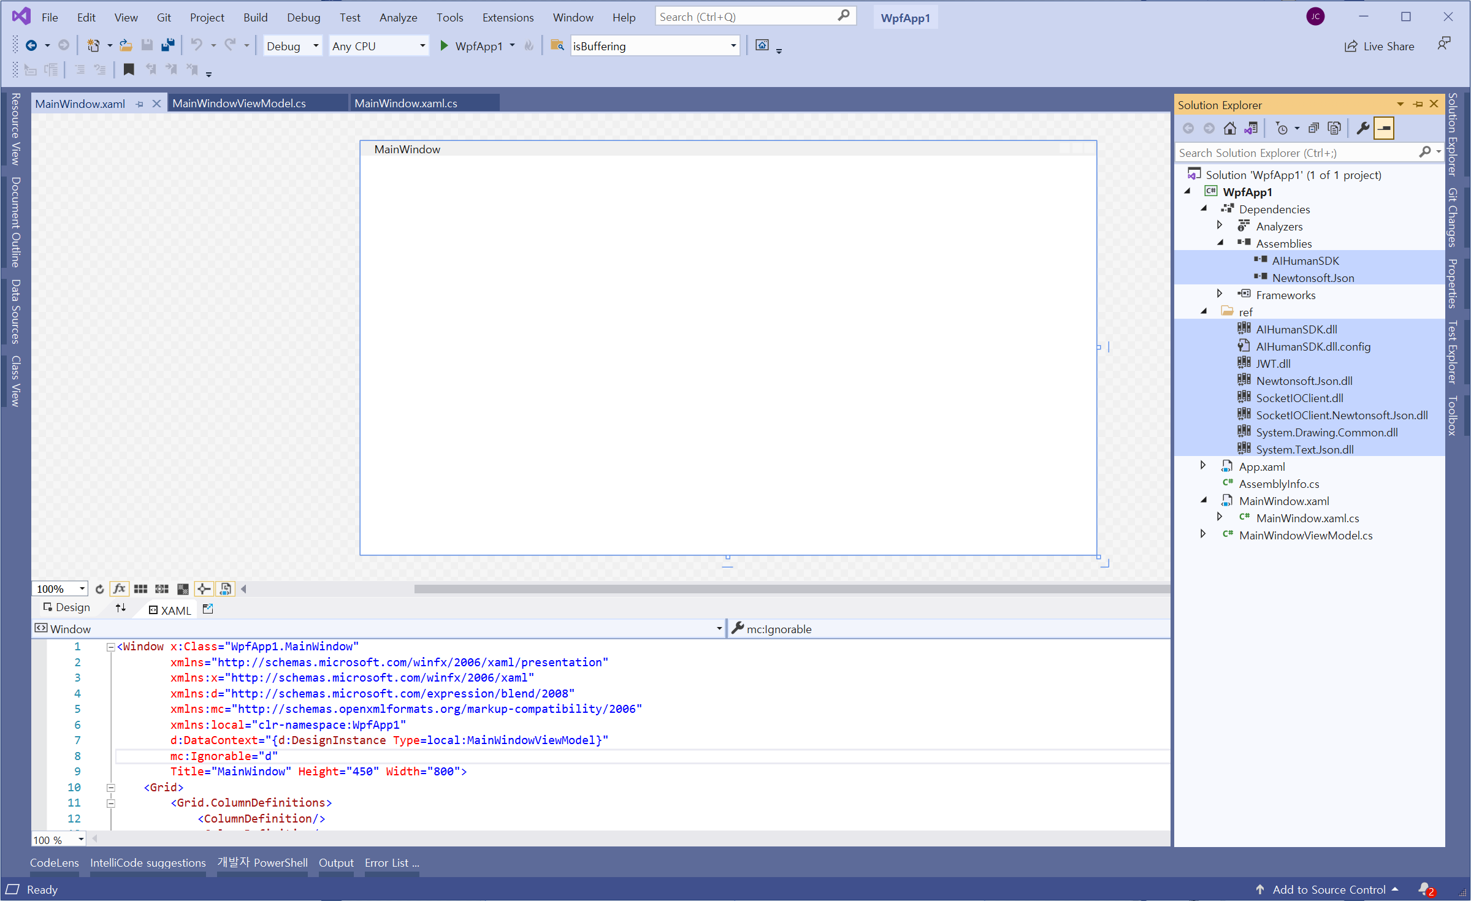
Task: Open the Output panel tab
Action: pos(336,863)
